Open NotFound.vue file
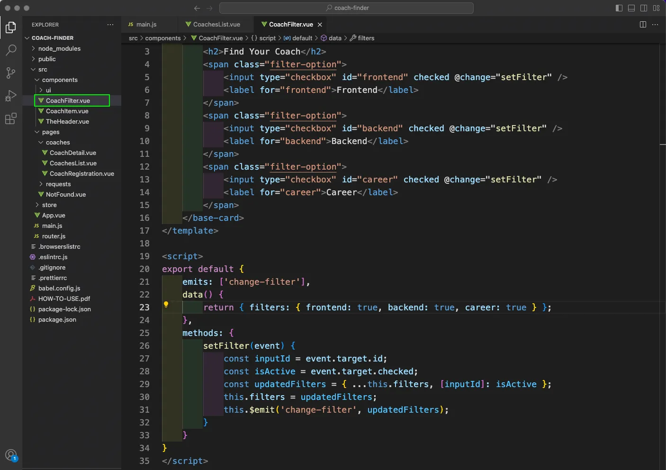666x470 pixels. (x=65, y=194)
